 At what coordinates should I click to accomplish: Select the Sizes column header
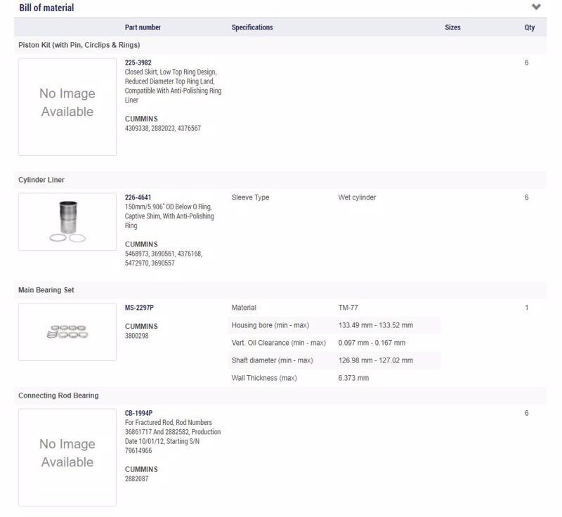(x=452, y=27)
